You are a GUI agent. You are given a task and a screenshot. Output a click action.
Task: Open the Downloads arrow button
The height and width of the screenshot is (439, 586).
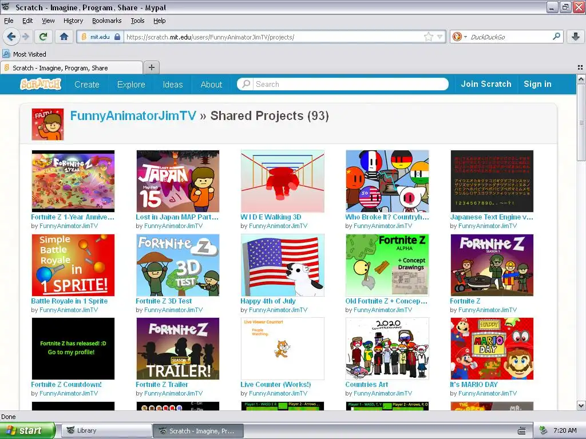[576, 37]
